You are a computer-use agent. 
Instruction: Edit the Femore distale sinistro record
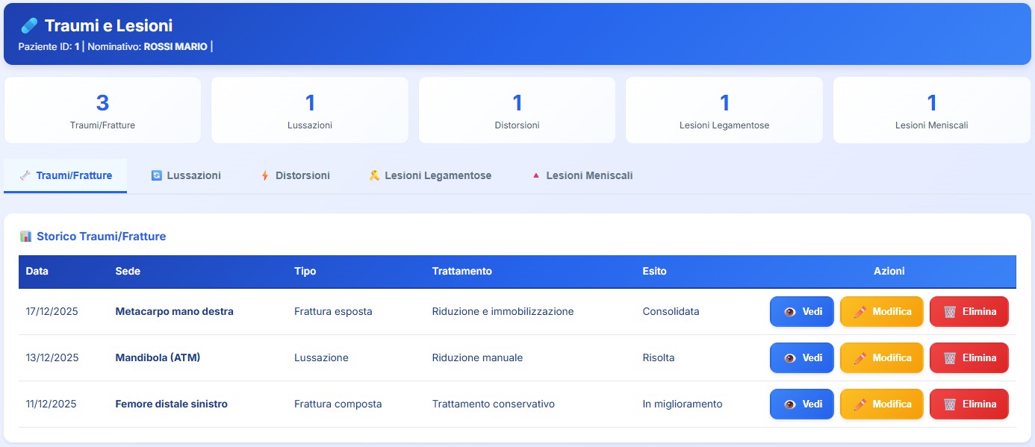(x=881, y=404)
